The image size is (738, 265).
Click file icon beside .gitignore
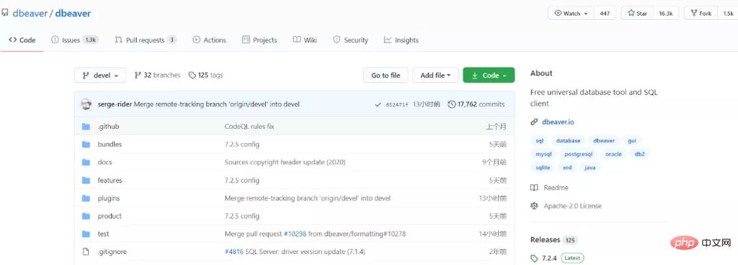[x=85, y=251]
